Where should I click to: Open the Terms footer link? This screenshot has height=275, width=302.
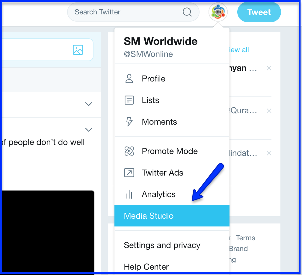[245, 238]
